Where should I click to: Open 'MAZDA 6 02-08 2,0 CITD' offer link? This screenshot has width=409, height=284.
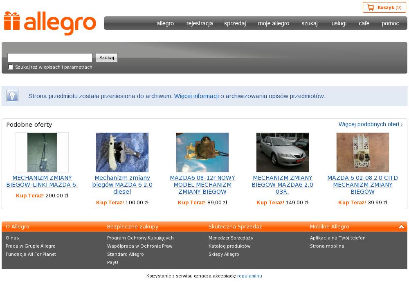click(x=362, y=185)
